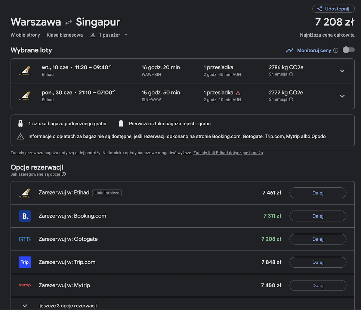The width and height of the screenshot is (361, 310).
Task: Click the Monitoruj ceny label
Action: click(314, 51)
